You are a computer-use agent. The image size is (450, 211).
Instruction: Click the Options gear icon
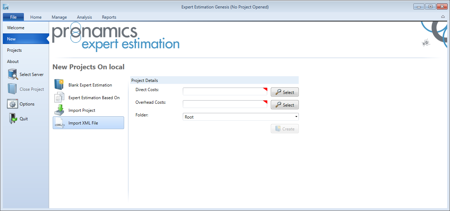[13, 104]
